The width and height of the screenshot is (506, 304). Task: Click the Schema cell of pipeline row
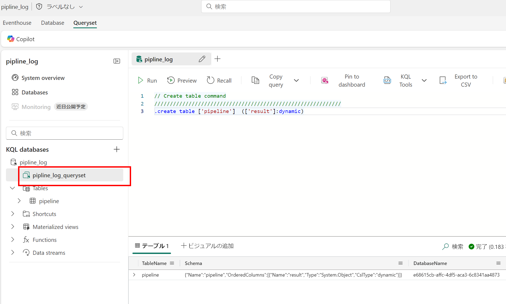pos(293,275)
